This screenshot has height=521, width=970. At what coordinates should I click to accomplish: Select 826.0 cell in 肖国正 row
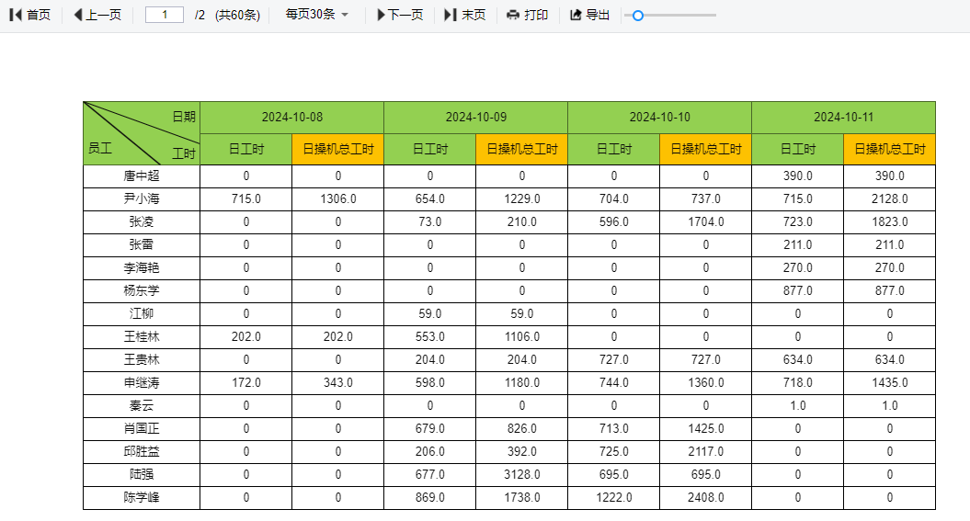pos(522,428)
